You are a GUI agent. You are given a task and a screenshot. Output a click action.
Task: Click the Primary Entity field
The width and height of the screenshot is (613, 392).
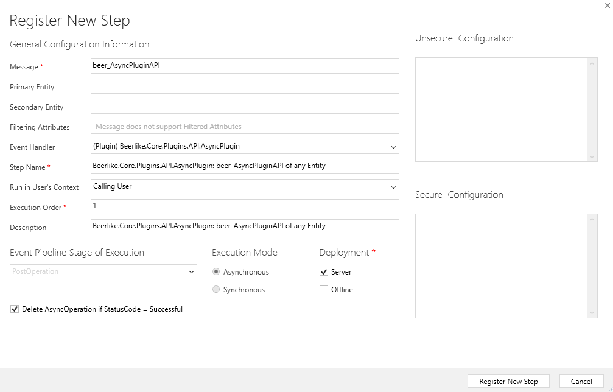click(243, 86)
